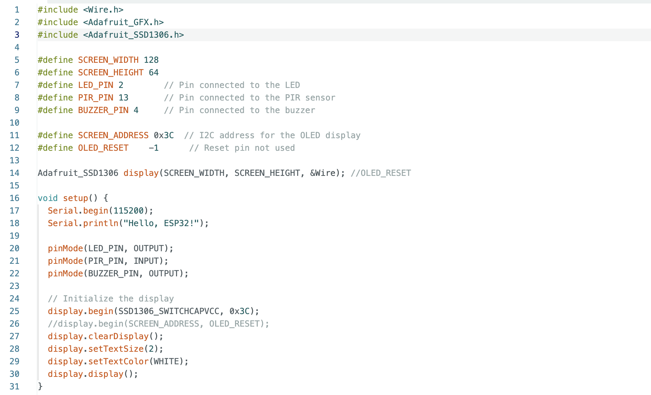Click the comment about the PIR sensor
The height and width of the screenshot is (395, 651).
250,98
